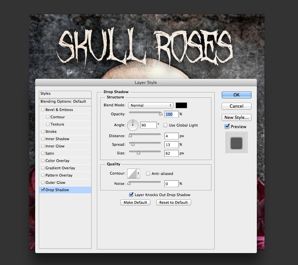
Task: Enable the Inner Shadow effect
Action: coord(43,139)
